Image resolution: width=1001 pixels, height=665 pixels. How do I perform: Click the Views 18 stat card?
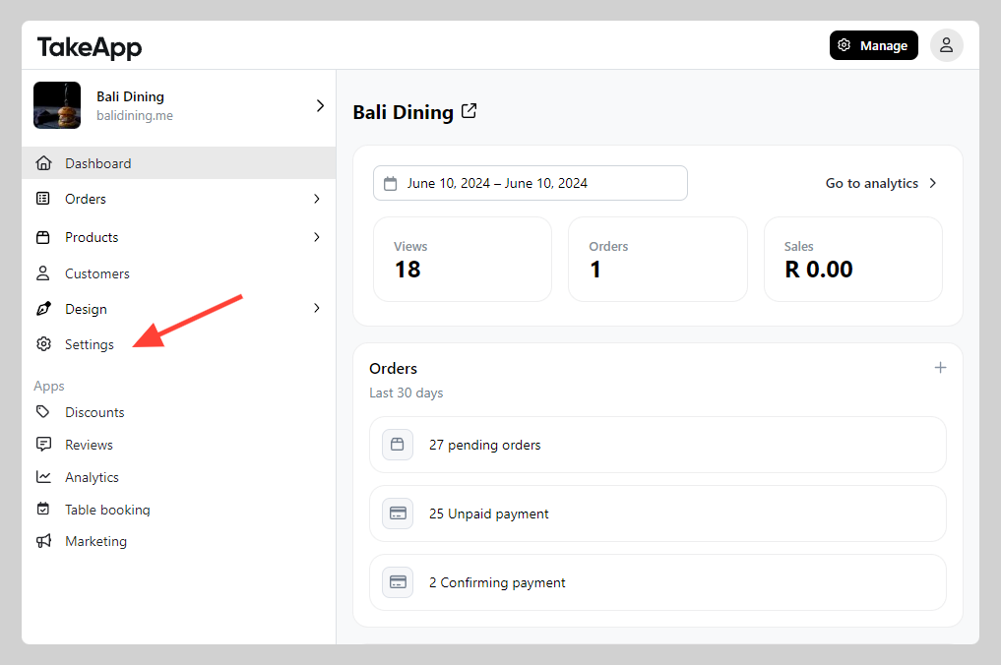pyautogui.click(x=463, y=259)
